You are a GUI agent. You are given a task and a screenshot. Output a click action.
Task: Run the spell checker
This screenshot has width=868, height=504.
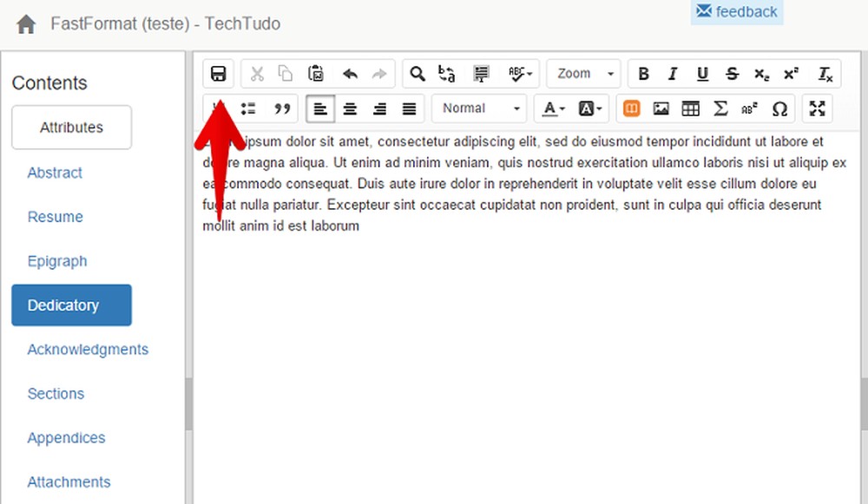pyautogui.click(x=517, y=73)
